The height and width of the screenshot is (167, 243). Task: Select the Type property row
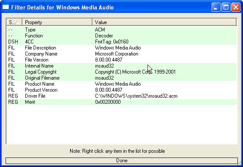[x=122, y=30]
